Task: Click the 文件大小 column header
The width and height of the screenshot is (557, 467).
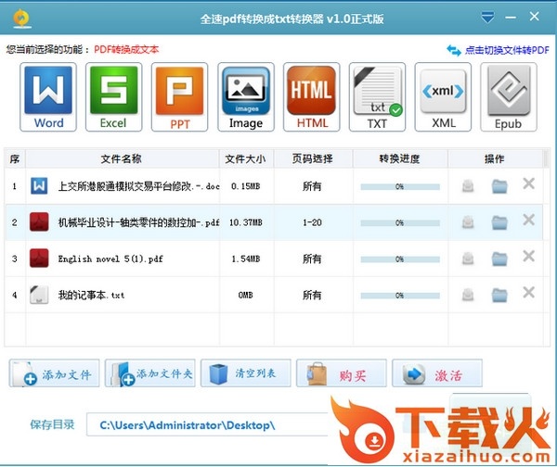Action: click(246, 159)
